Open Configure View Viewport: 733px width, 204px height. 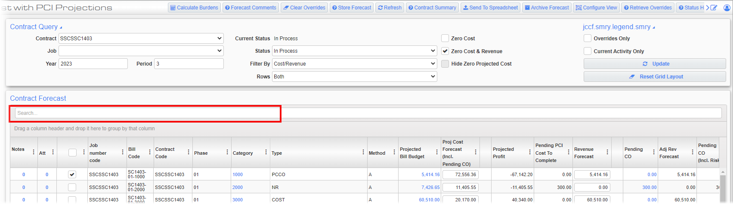tap(597, 8)
